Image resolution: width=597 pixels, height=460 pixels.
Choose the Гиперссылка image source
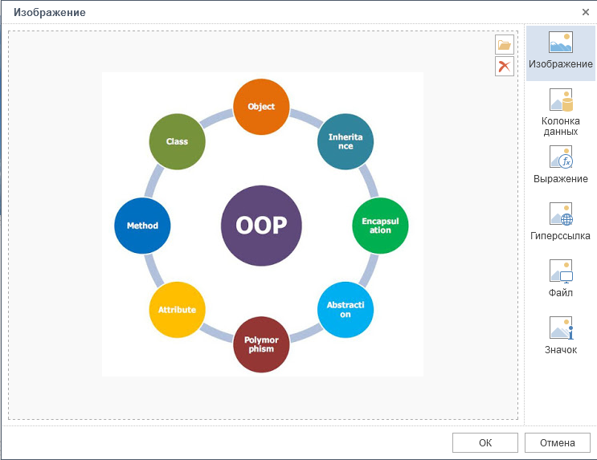point(560,222)
